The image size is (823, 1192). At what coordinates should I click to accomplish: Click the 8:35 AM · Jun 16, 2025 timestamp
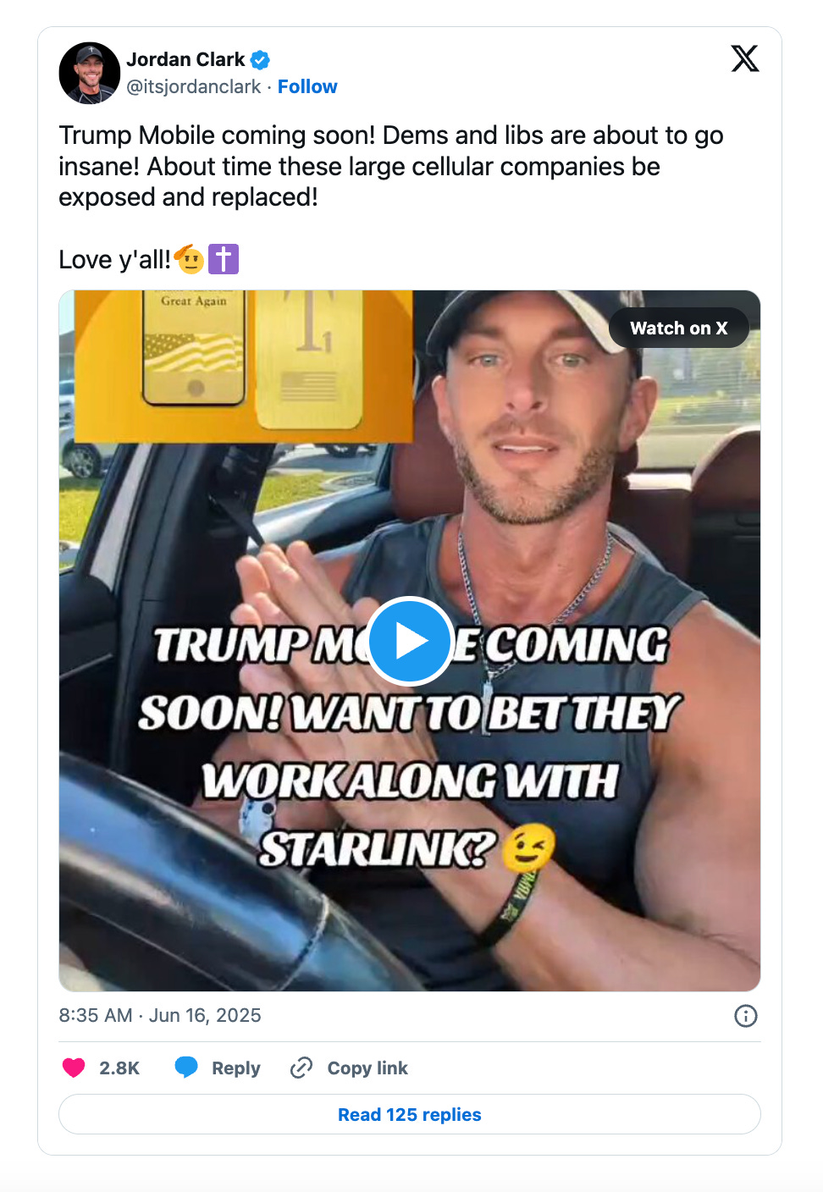coord(160,1015)
